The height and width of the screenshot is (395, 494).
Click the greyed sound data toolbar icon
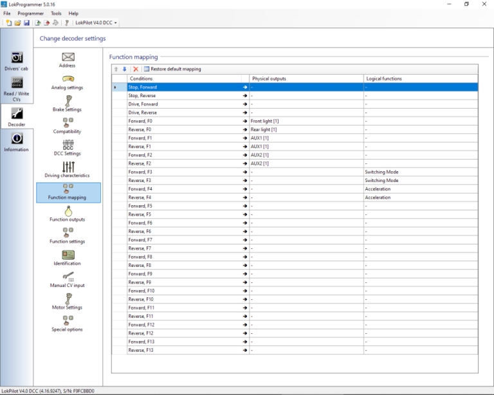point(55,23)
